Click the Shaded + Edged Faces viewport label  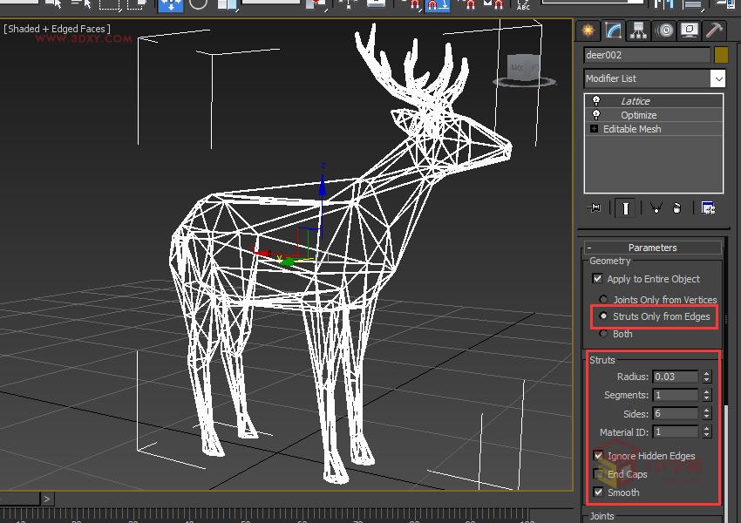coord(57,29)
